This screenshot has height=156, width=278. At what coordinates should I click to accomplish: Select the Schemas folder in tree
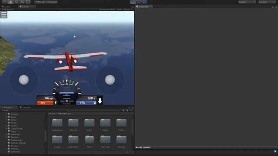14,152
